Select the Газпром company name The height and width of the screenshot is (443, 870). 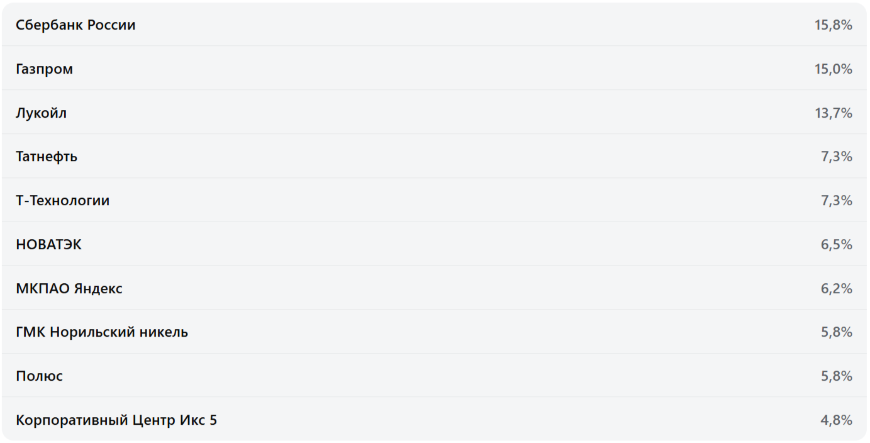point(45,69)
